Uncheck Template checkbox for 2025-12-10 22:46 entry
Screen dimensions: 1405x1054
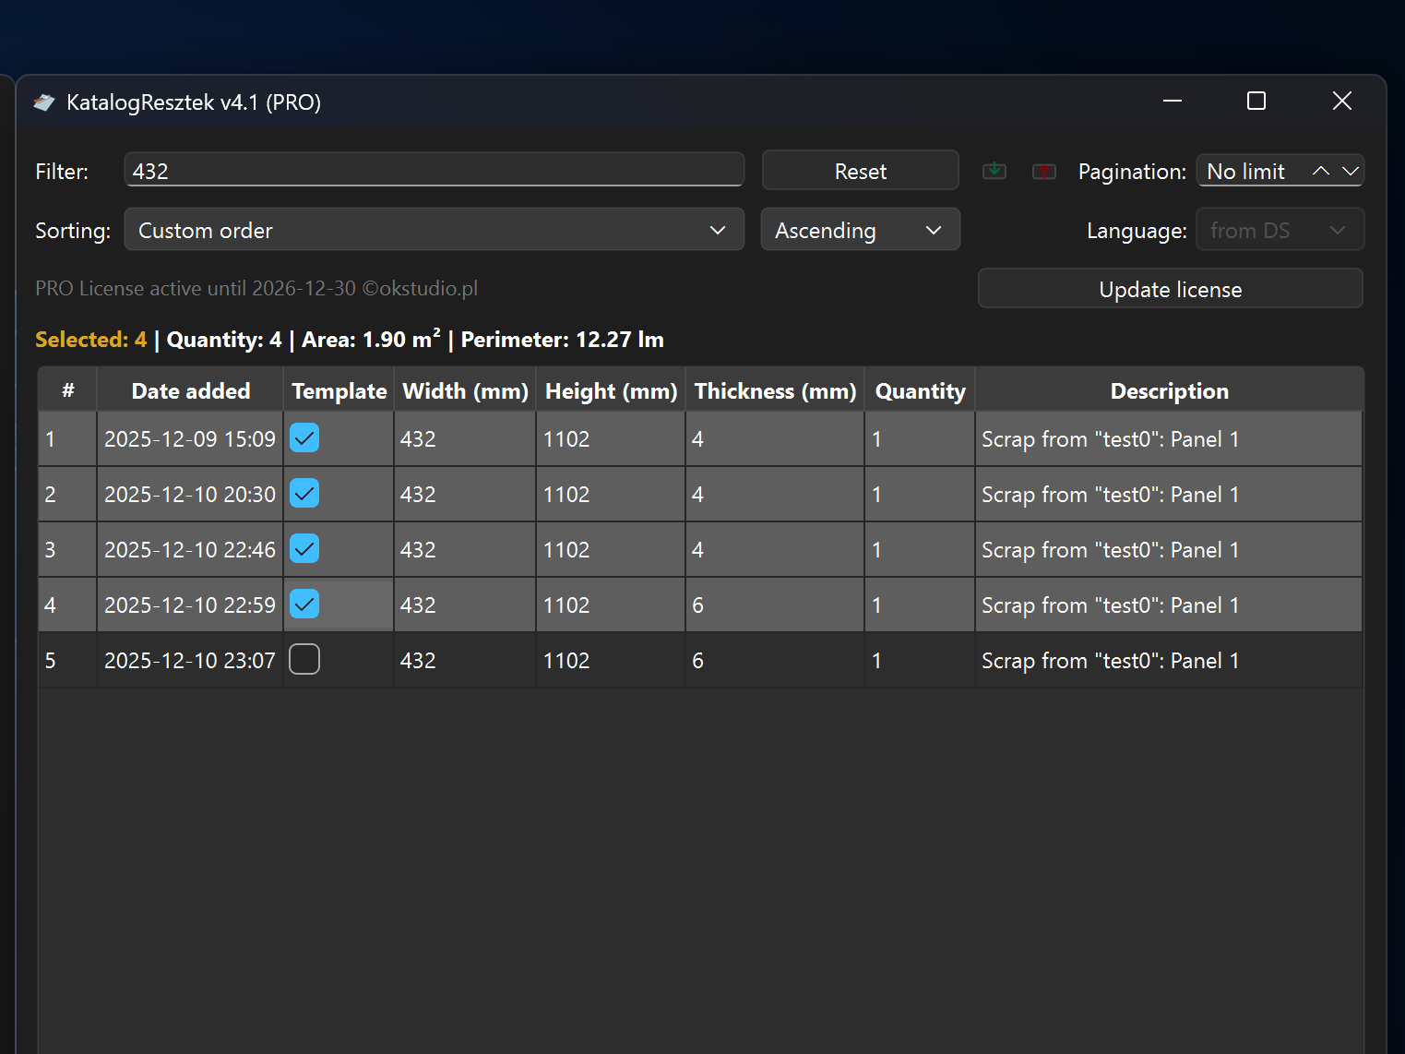[304, 549]
